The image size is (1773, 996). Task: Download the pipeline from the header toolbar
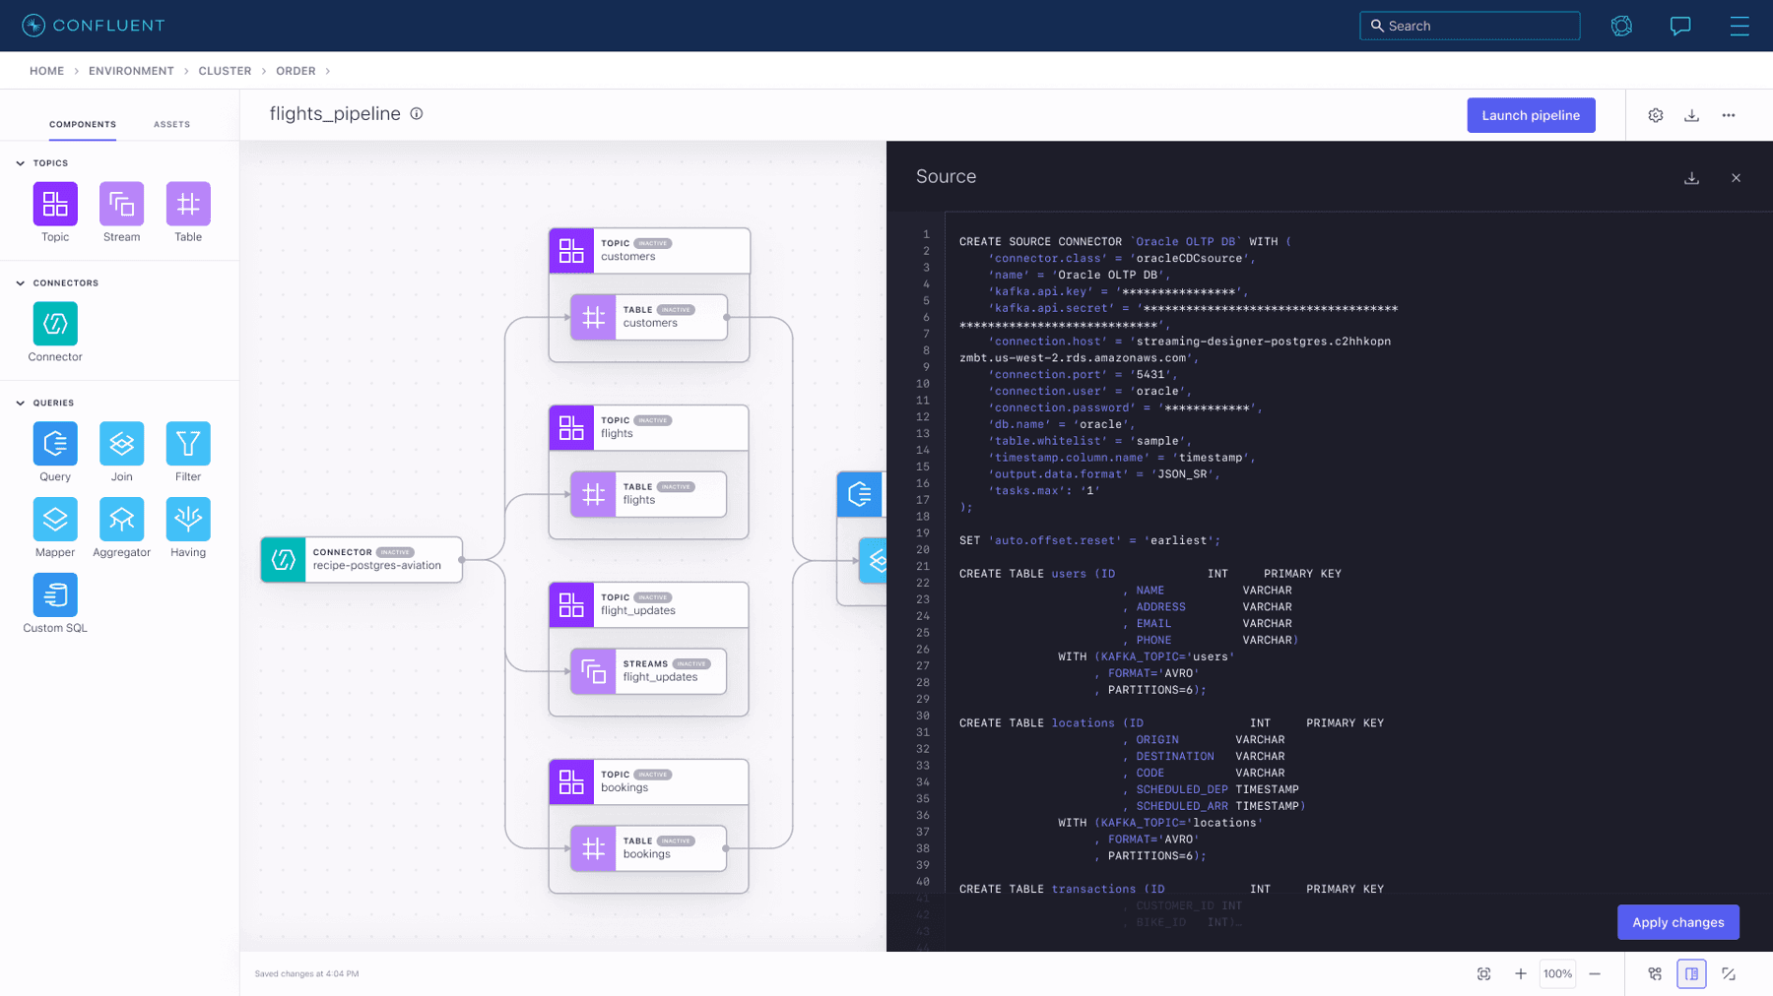[x=1691, y=115]
